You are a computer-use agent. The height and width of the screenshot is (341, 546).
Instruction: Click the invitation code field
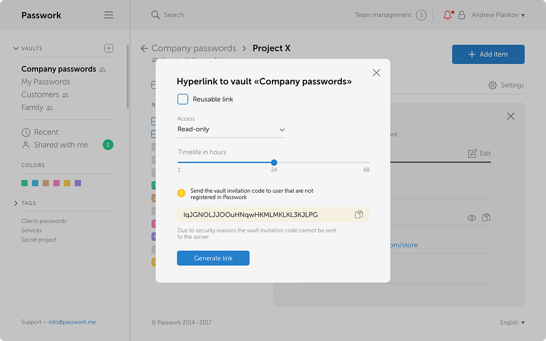tap(273, 215)
